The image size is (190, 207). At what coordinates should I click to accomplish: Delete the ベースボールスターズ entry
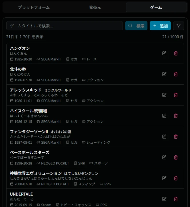[x=176, y=157]
